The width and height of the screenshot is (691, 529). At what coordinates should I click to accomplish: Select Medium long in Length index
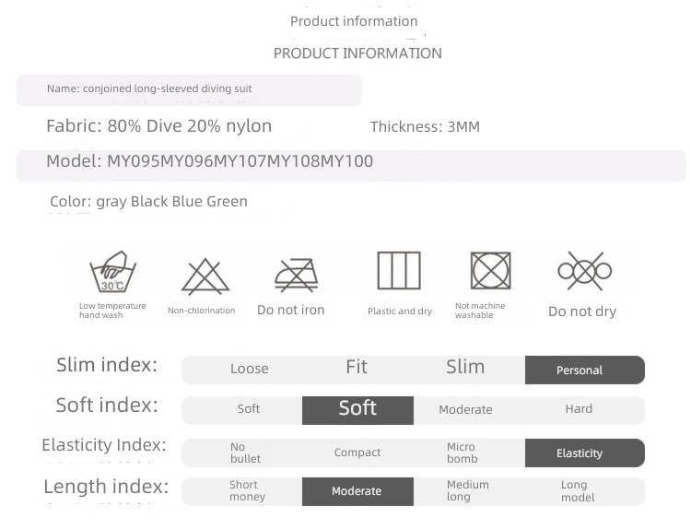[467, 490]
